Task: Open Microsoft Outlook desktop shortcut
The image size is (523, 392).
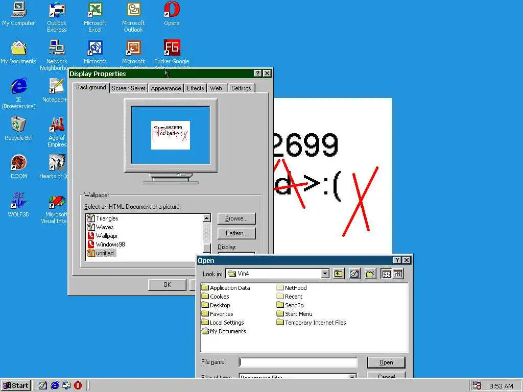Action: (133, 17)
